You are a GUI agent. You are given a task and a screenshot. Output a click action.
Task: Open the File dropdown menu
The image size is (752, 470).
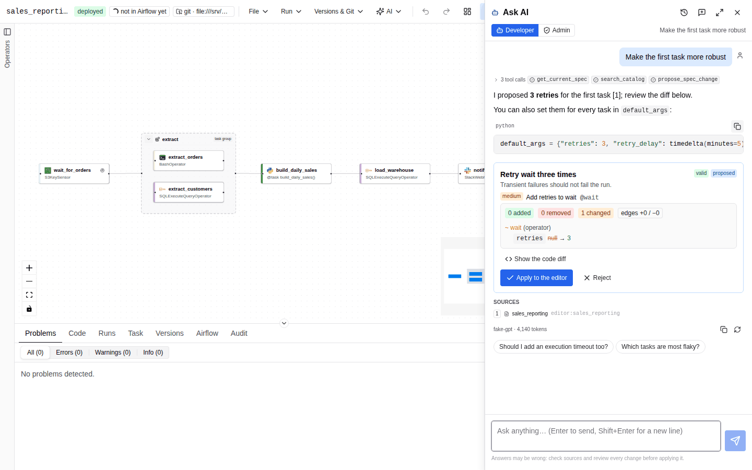tap(258, 11)
